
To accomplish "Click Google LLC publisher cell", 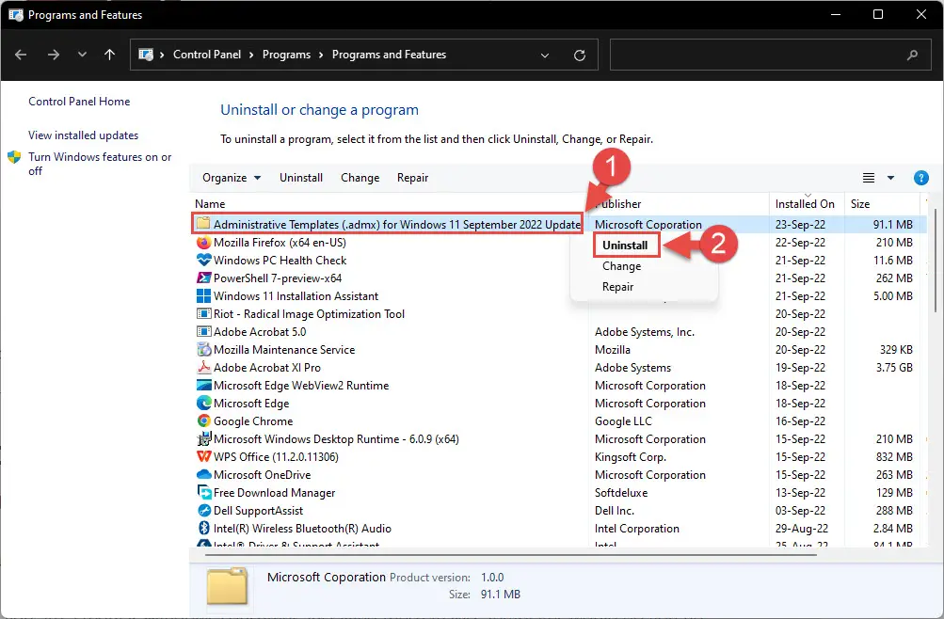I will [623, 421].
